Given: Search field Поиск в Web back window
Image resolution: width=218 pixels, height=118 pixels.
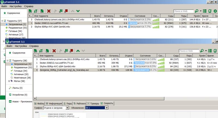Looking at the screenshot, I should point(184,11).
